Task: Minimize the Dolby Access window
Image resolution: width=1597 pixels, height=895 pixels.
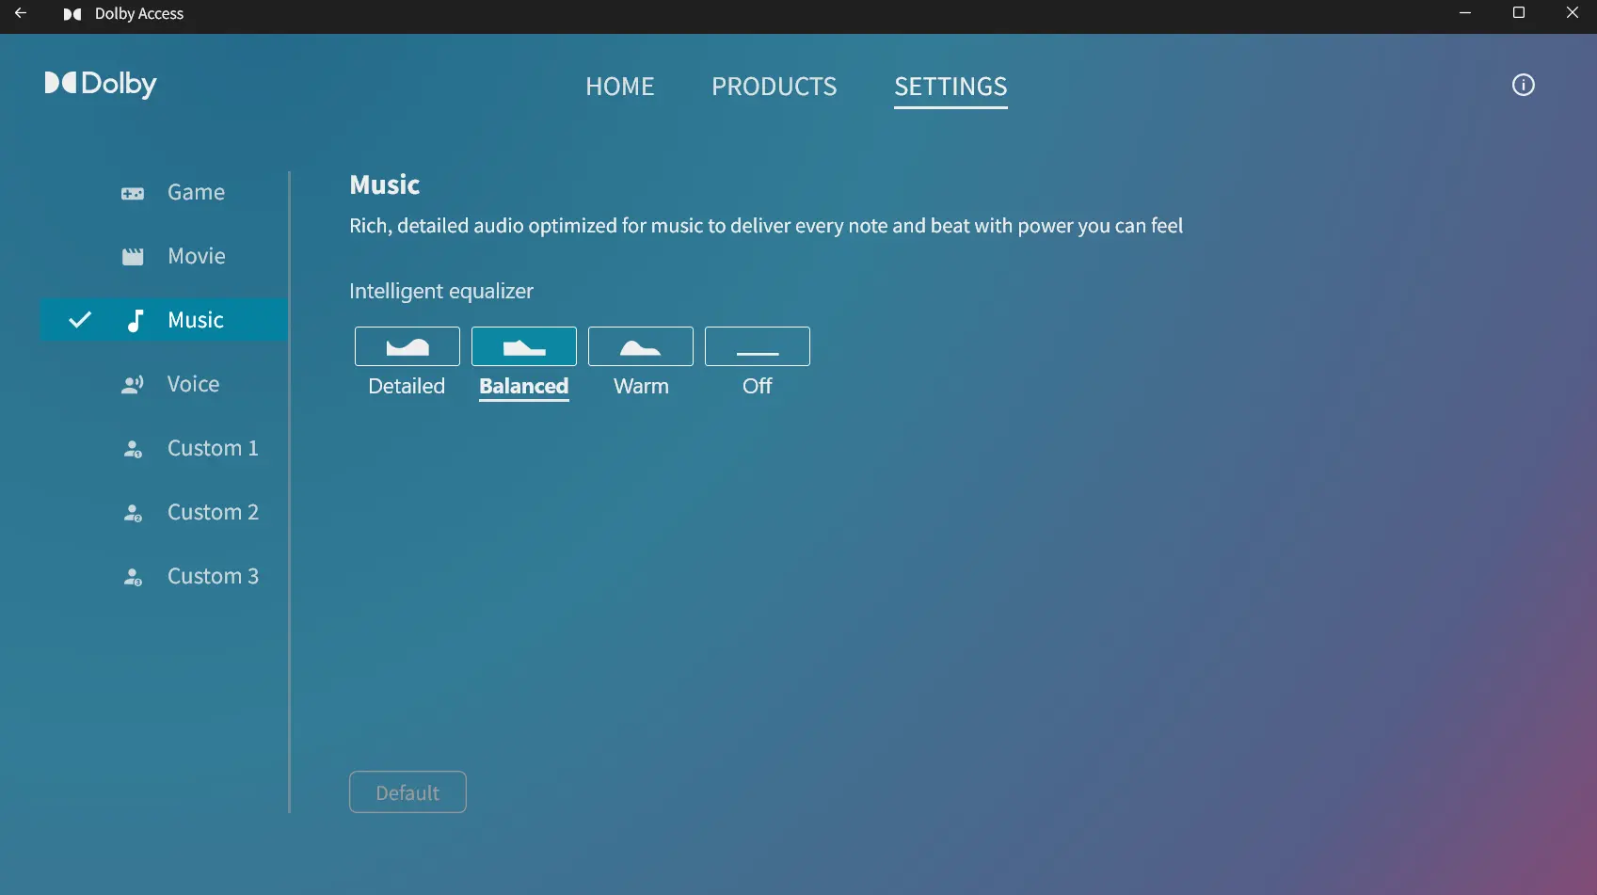Action: pyautogui.click(x=1465, y=13)
